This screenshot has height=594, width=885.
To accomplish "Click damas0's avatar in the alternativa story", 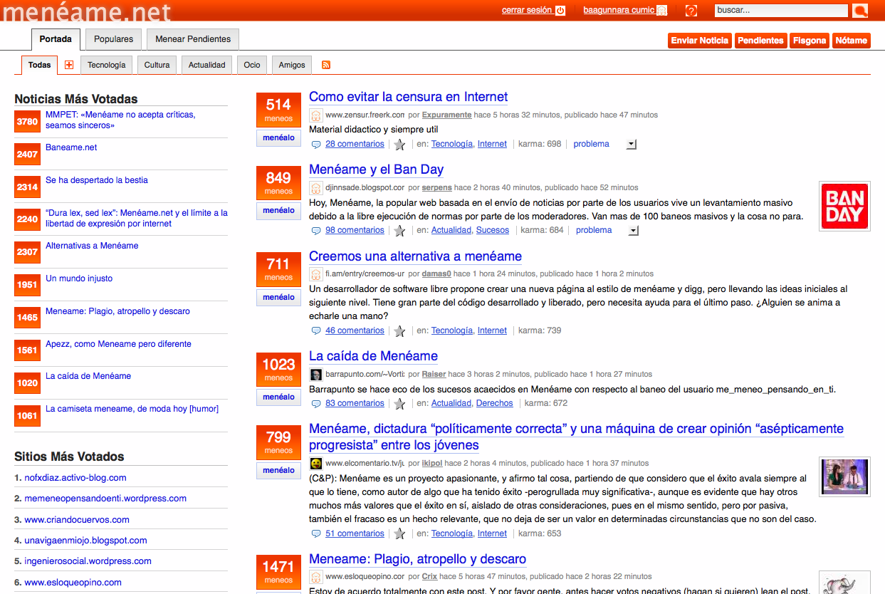I will coord(316,273).
